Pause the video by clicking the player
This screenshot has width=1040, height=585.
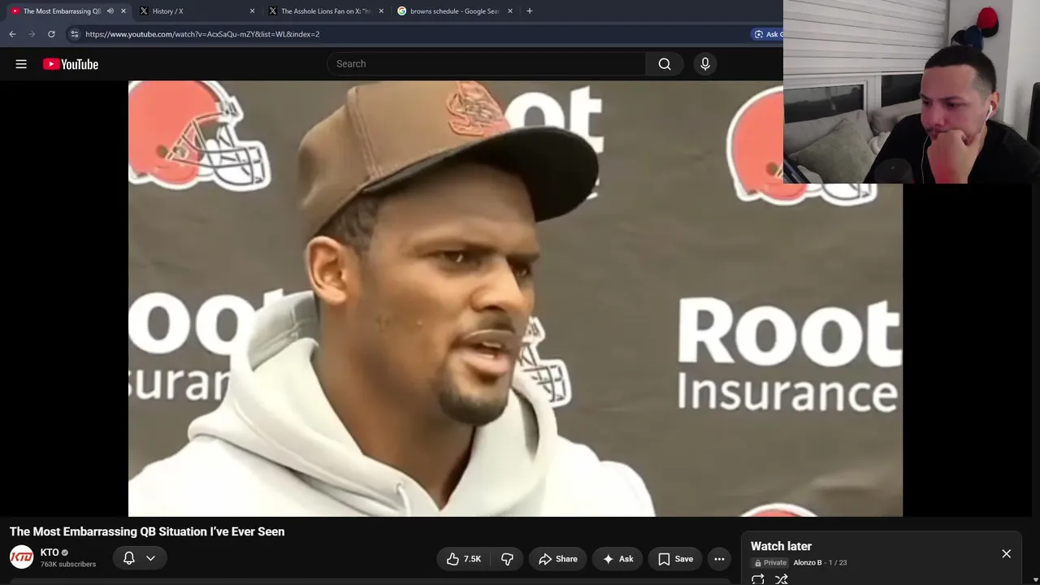pyautogui.click(x=515, y=298)
